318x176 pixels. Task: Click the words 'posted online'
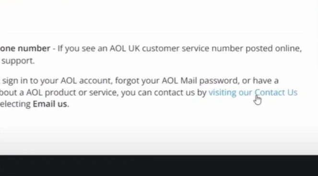click(273, 49)
